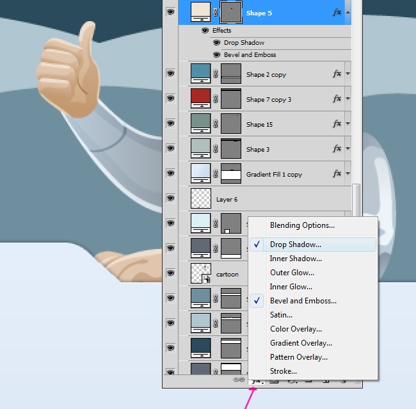Click the fx icon on Shape 15 layer
Image resolution: width=416 pixels, height=409 pixels.
(337, 124)
